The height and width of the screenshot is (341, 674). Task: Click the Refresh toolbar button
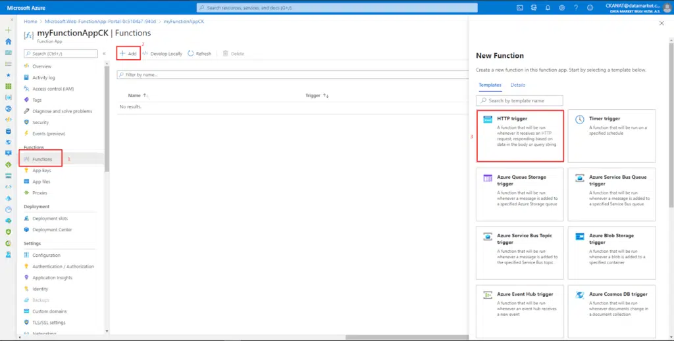[199, 54]
